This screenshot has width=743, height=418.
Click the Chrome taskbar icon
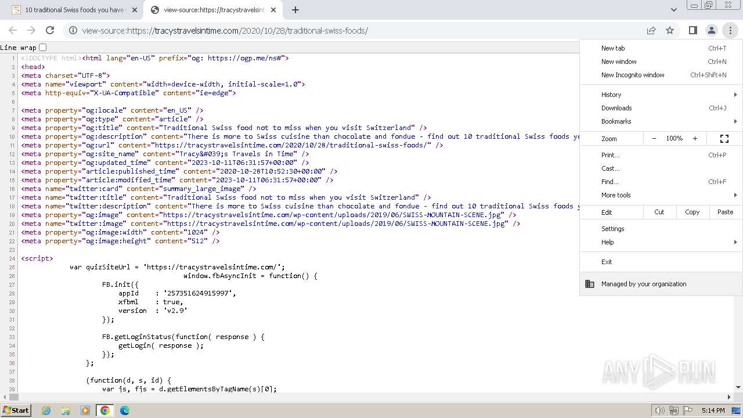105,410
